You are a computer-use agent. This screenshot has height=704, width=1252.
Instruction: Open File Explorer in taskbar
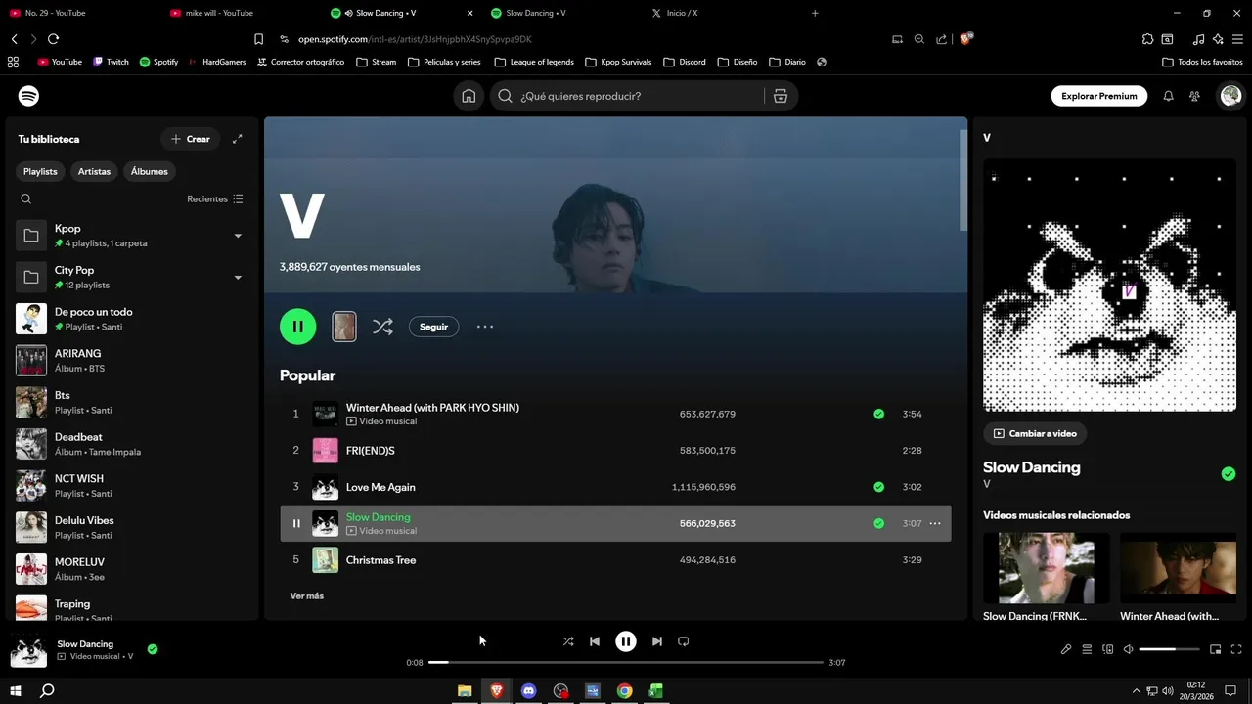465,690
